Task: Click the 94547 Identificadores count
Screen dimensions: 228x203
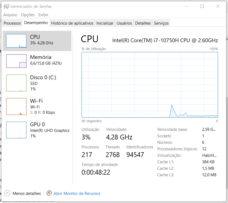Action: 135,155
